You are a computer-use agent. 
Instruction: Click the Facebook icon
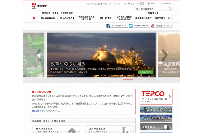coord(108,26)
